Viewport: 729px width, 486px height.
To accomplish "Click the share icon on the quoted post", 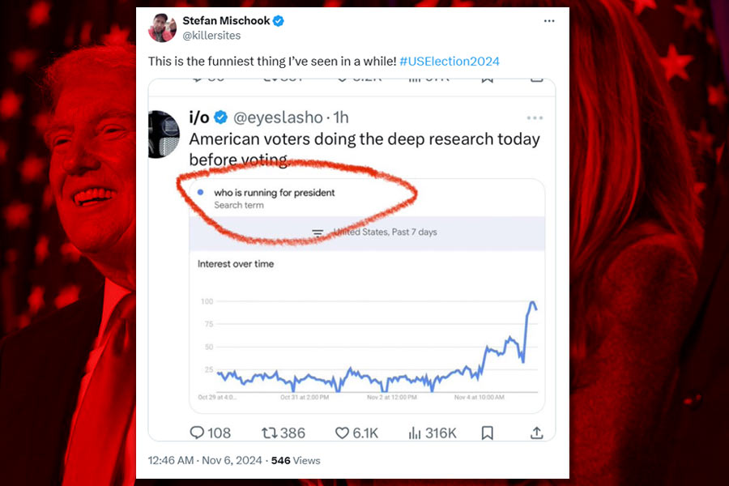I will pos(536,433).
